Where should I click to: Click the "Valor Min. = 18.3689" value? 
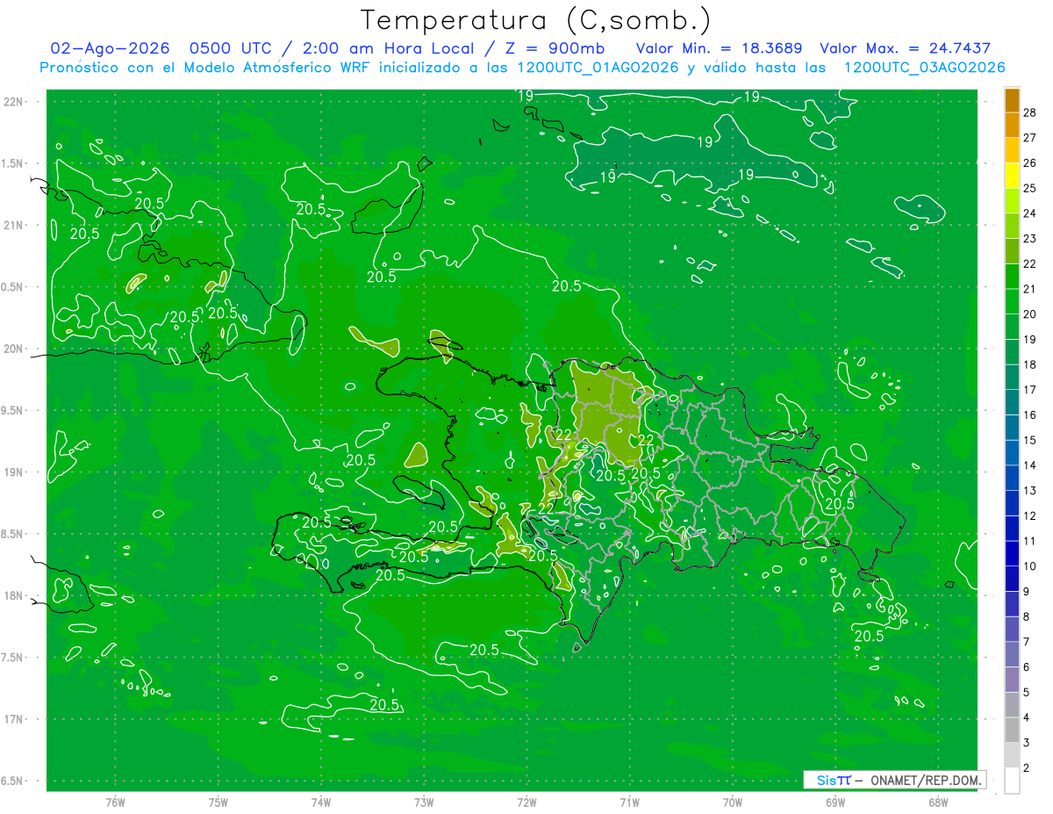(720, 48)
